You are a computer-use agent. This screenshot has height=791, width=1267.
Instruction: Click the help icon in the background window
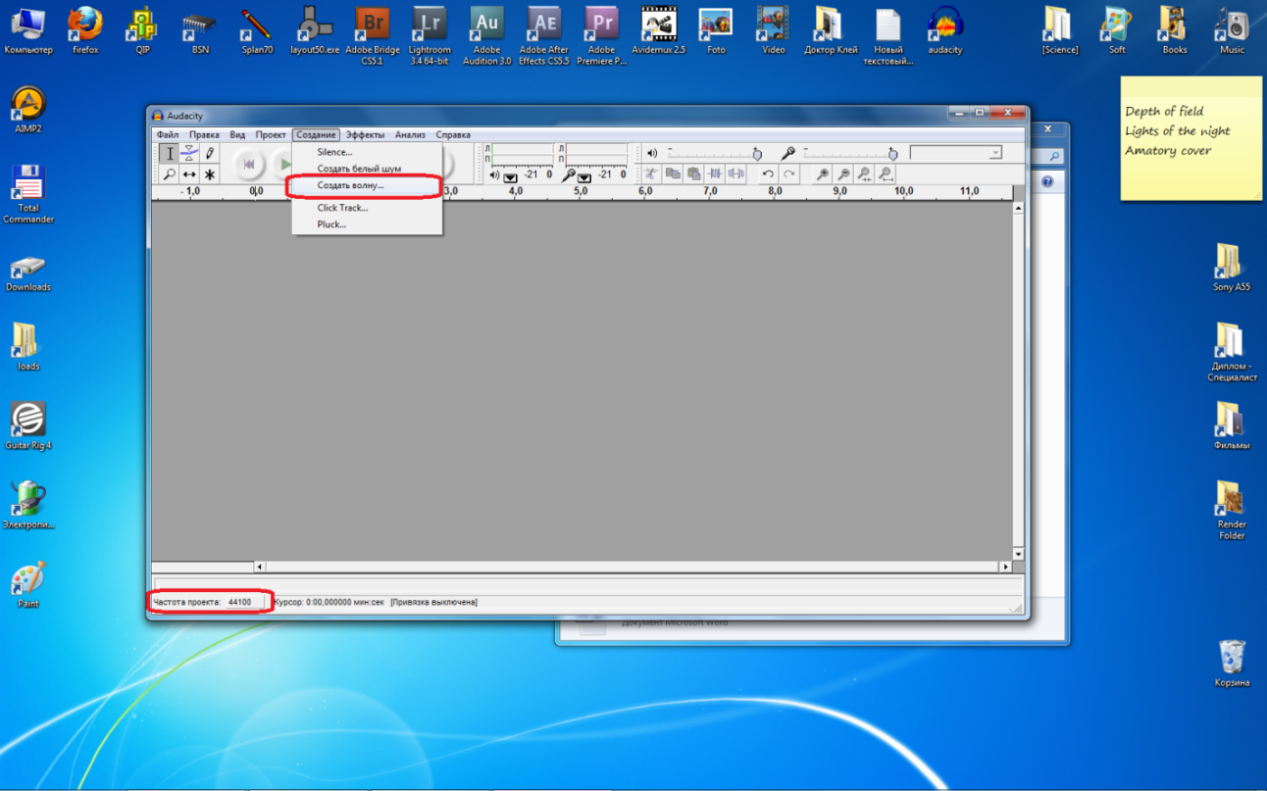pos(1046,182)
